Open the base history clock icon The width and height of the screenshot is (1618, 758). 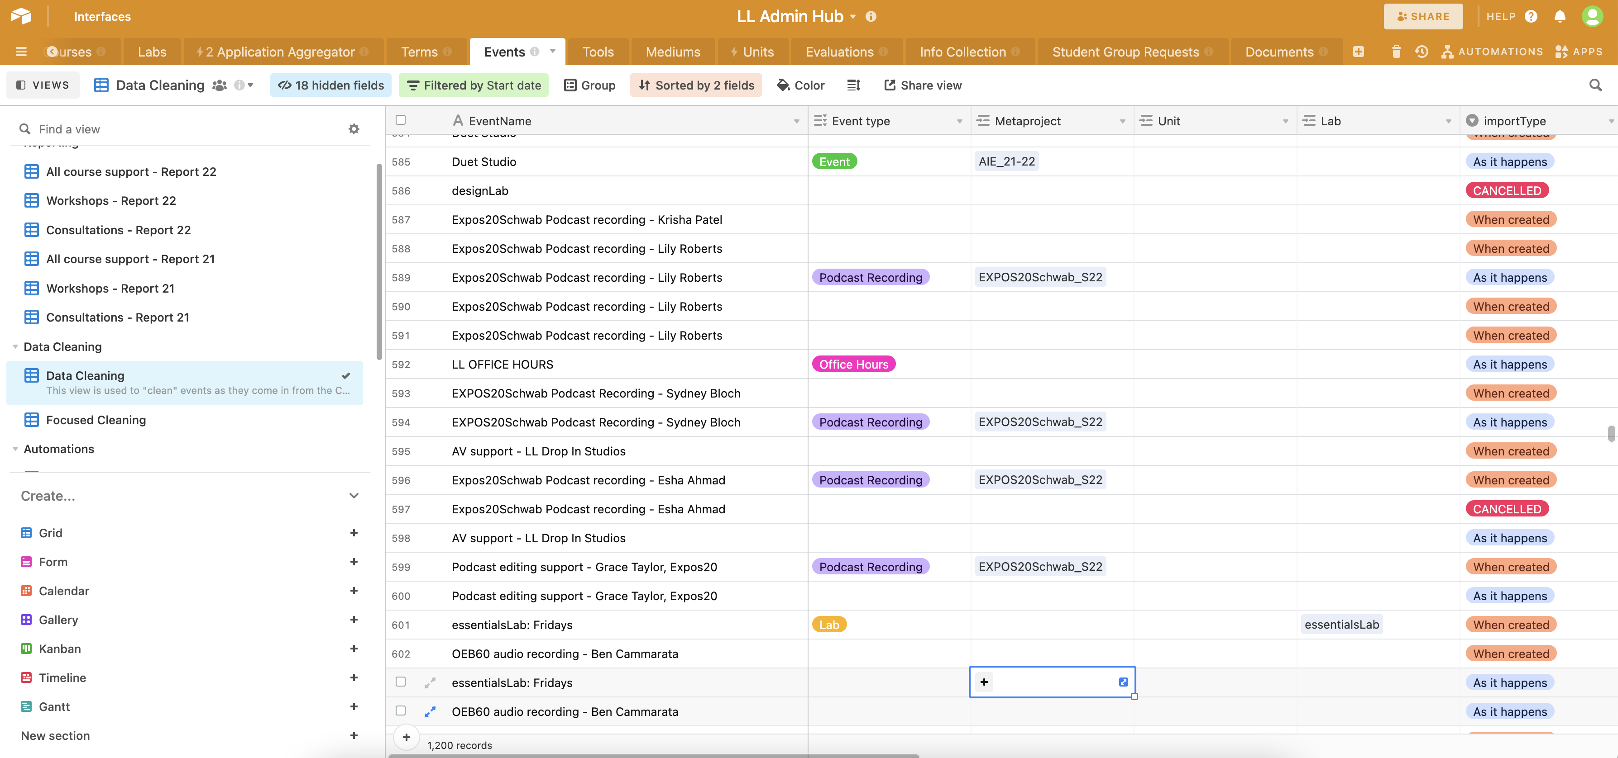(x=1422, y=52)
